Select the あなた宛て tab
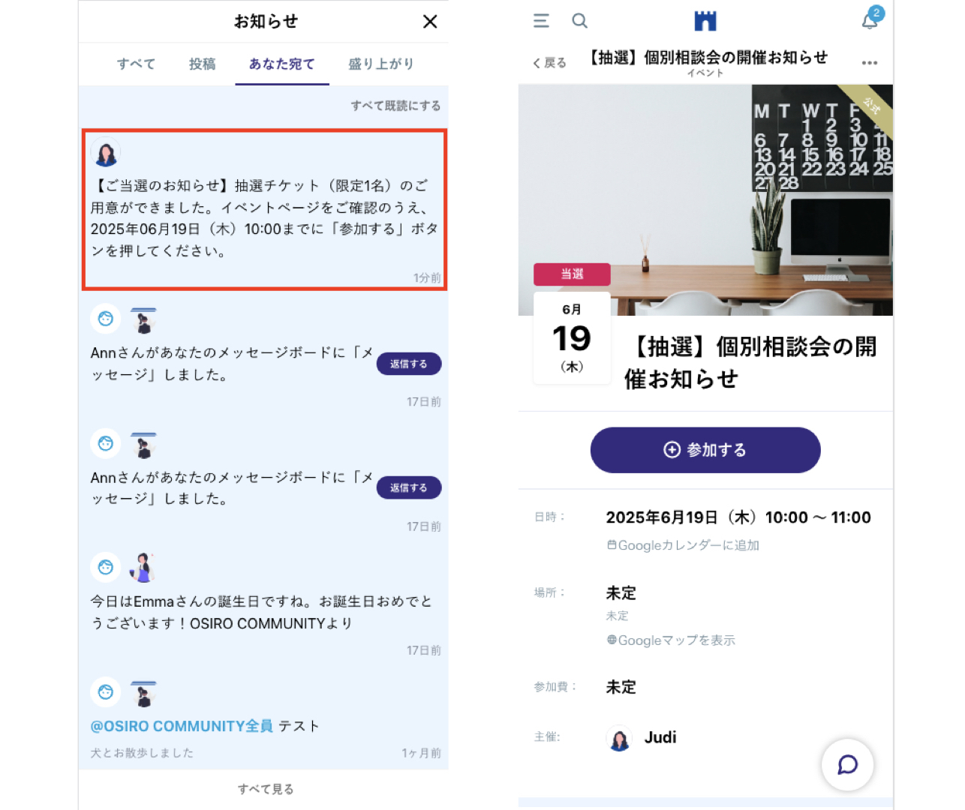Viewport: 965px width, 810px height. pos(282,64)
